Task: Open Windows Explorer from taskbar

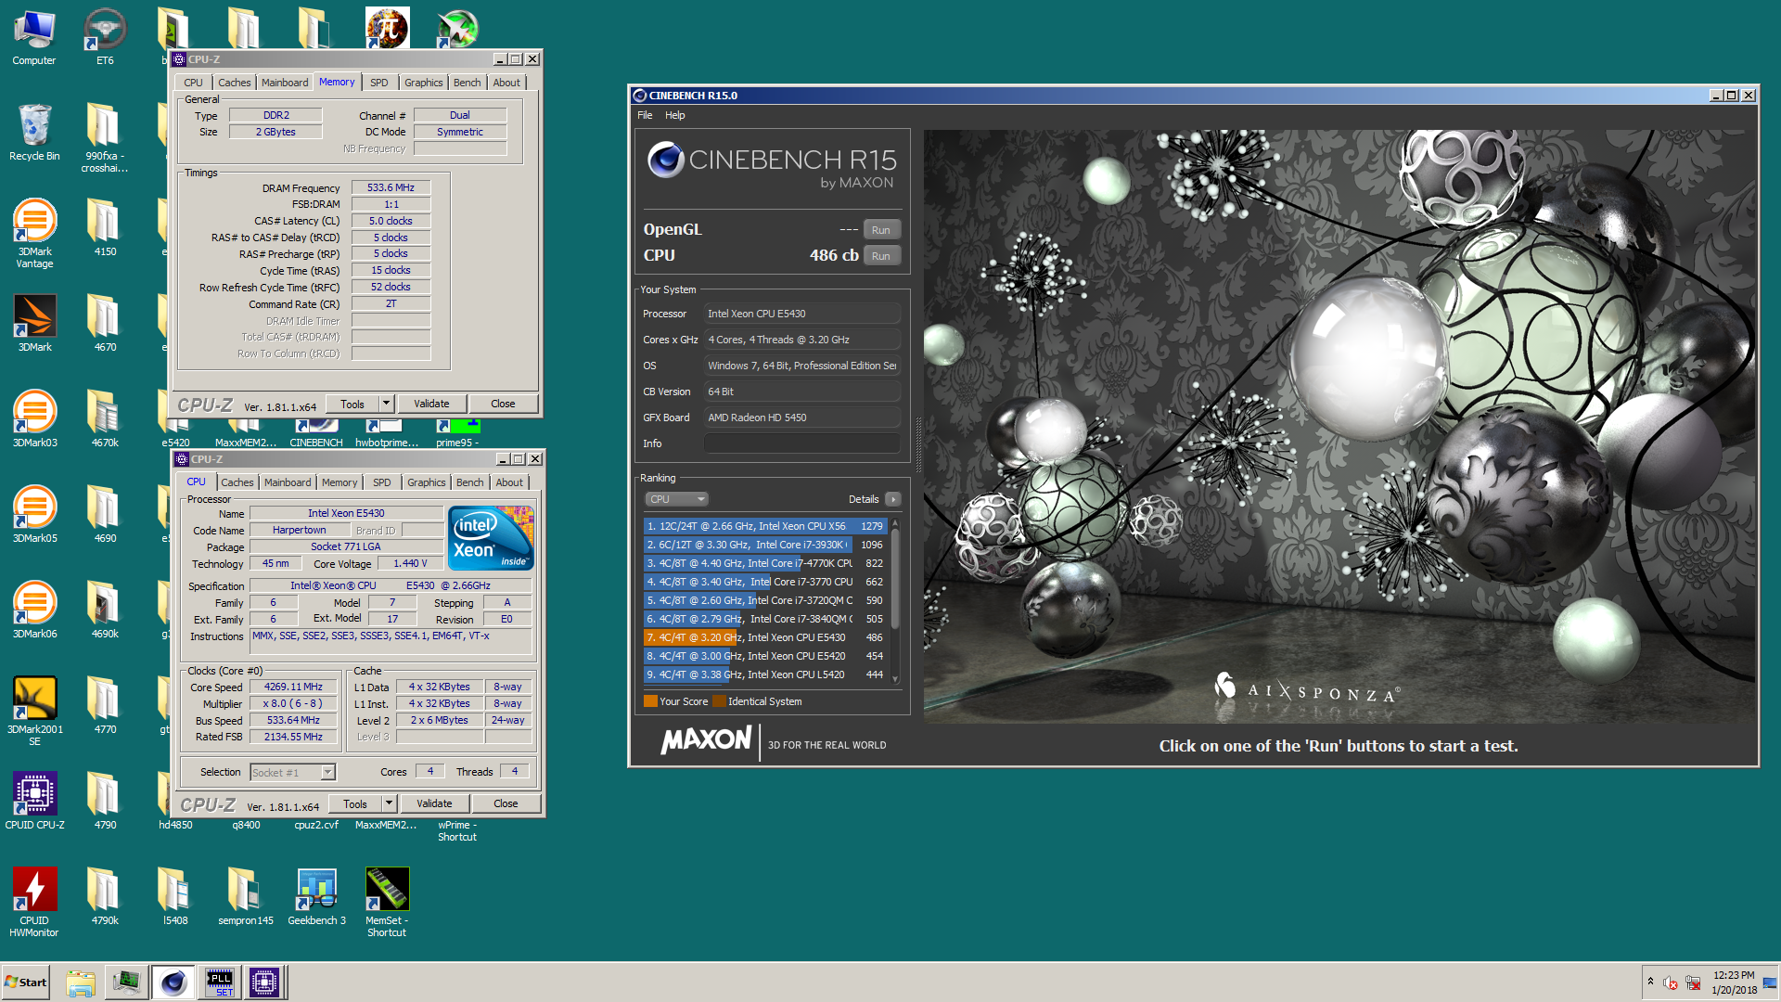Action: click(x=81, y=983)
